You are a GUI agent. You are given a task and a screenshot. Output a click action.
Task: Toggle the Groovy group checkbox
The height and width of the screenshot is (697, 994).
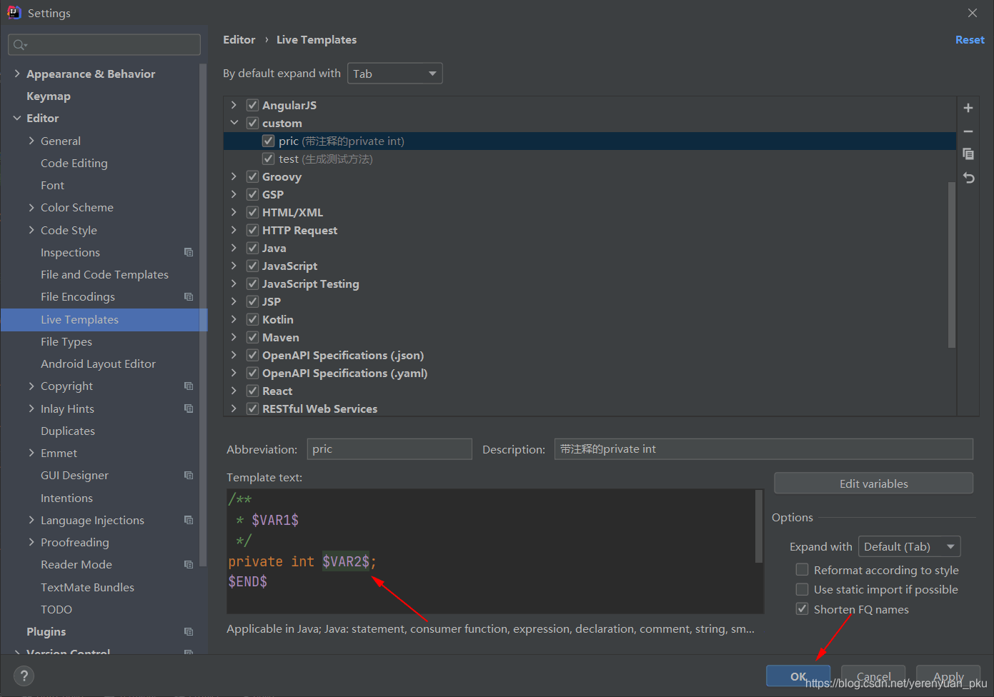click(x=252, y=176)
